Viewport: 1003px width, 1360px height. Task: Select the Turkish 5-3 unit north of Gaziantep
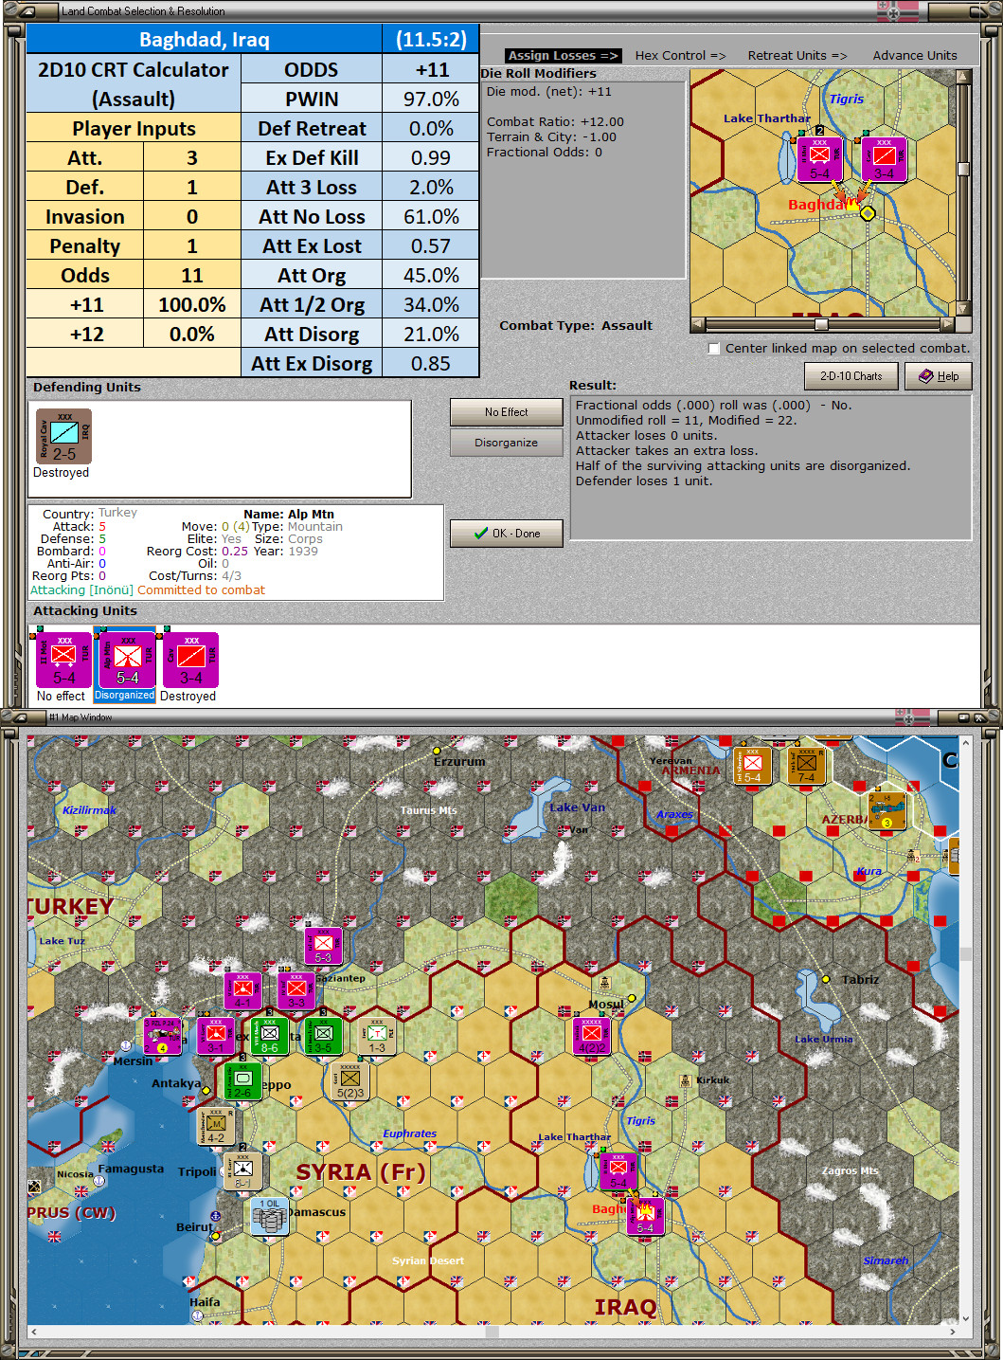click(323, 946)
